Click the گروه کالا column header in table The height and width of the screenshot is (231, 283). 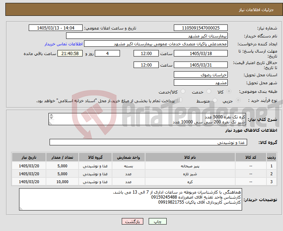tap(95, 157)
